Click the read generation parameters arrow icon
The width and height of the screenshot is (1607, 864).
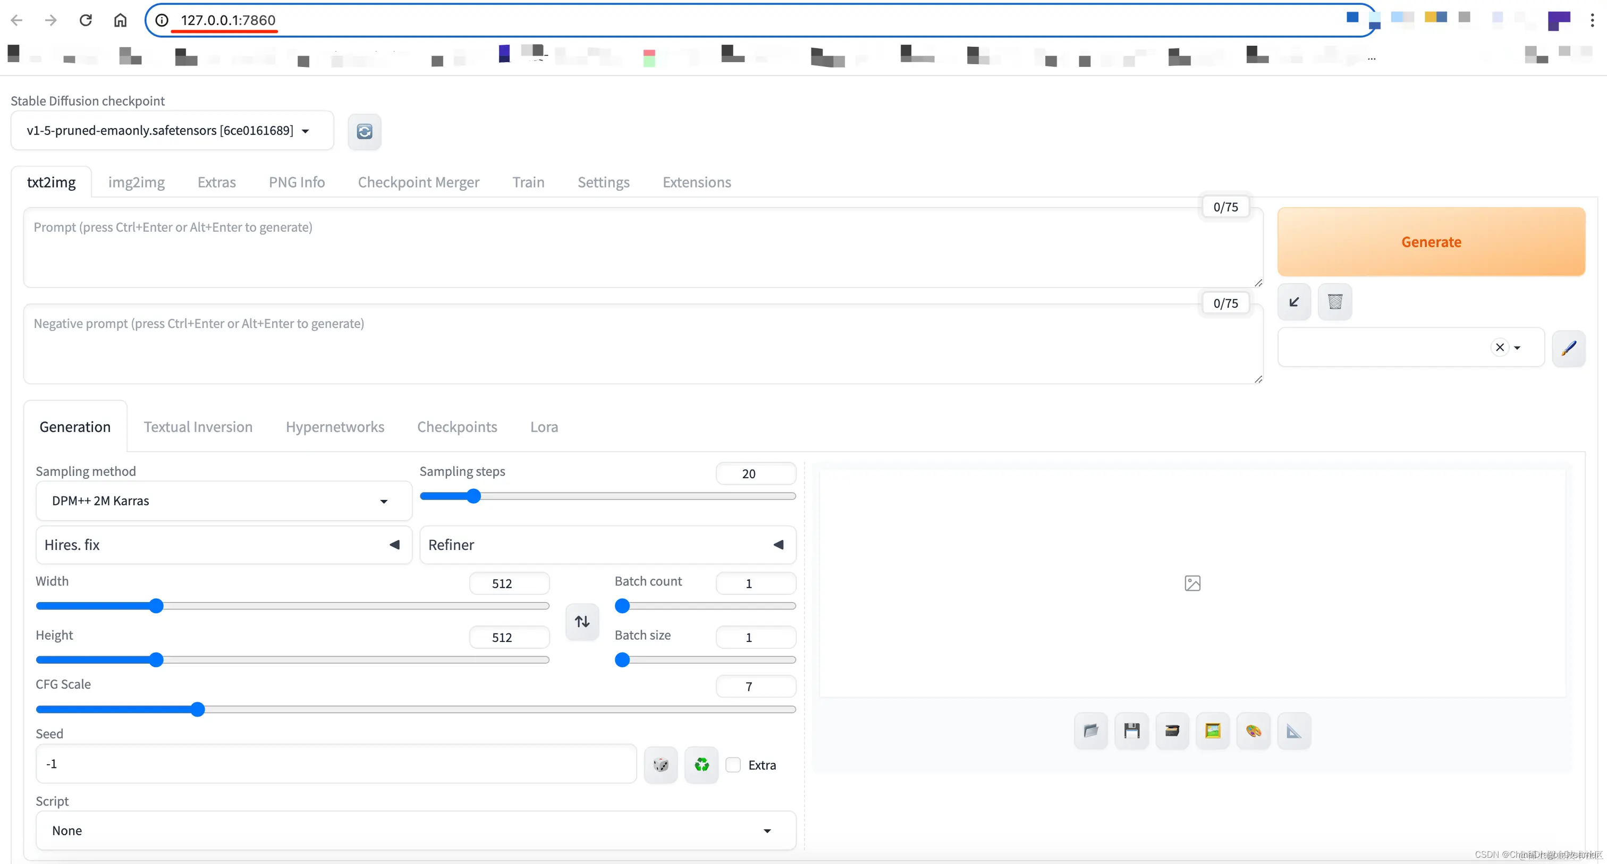[x=1294, y=302]
